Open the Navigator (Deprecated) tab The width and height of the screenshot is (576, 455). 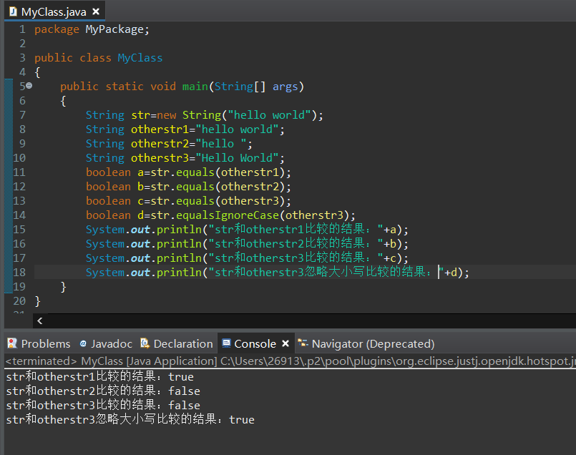coord(366,343)
